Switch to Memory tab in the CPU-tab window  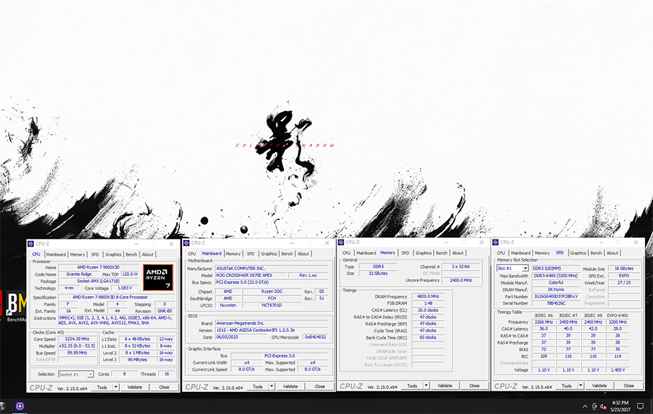pos(77,255)
